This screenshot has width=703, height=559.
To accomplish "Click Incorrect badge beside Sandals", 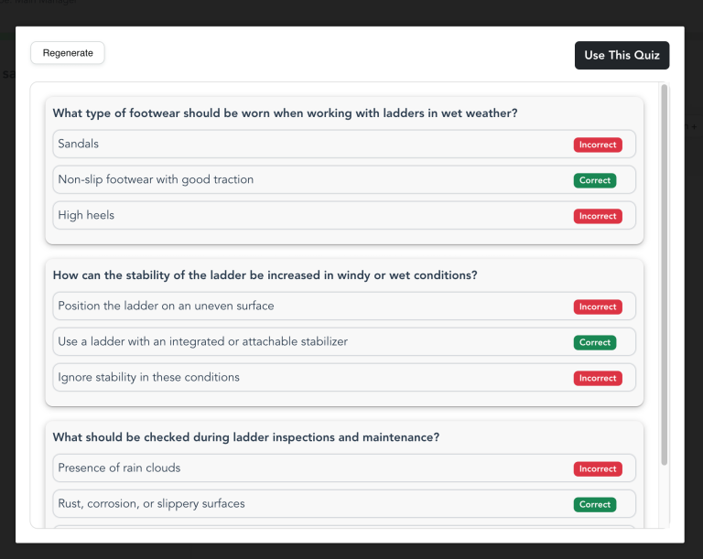I will 598,145.
